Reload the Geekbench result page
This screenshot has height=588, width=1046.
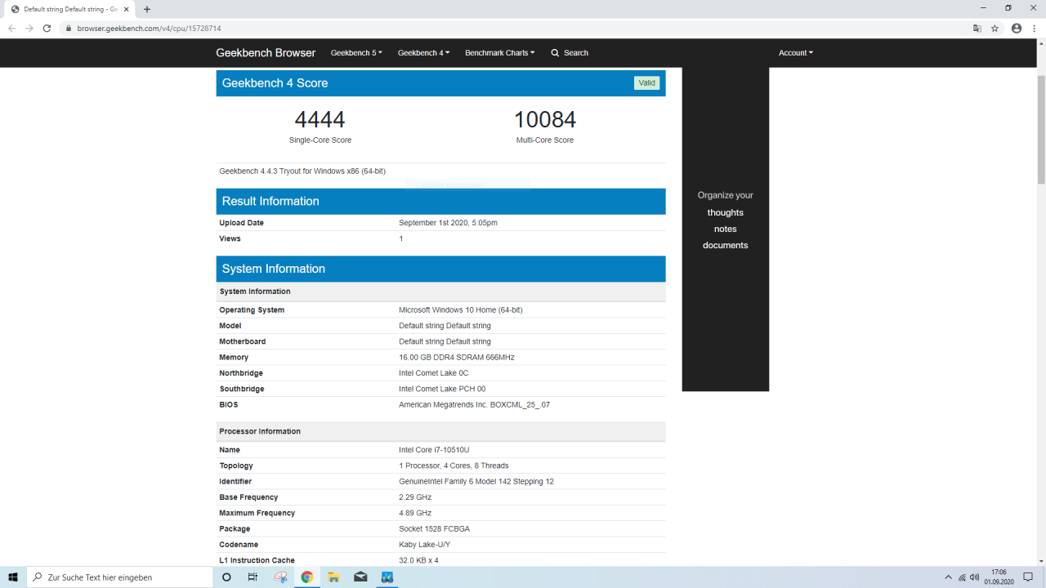click(47, 28)
